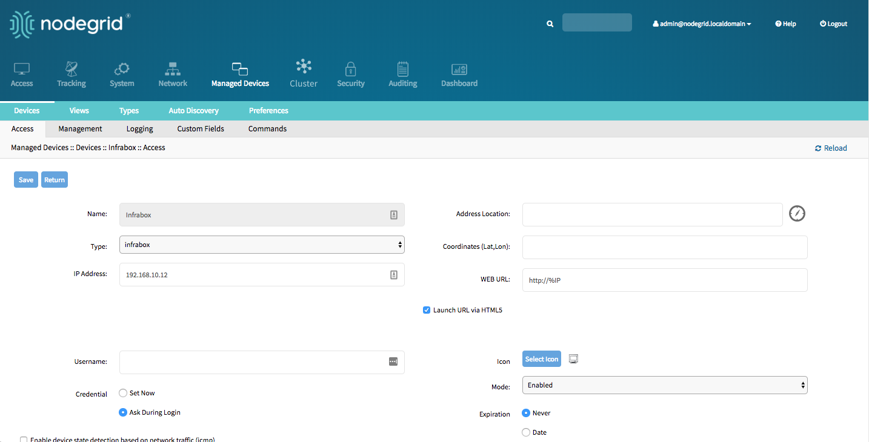Open the Management sub-tab
Viewport: 869px width, 442px height.
[x=80, y=129]
